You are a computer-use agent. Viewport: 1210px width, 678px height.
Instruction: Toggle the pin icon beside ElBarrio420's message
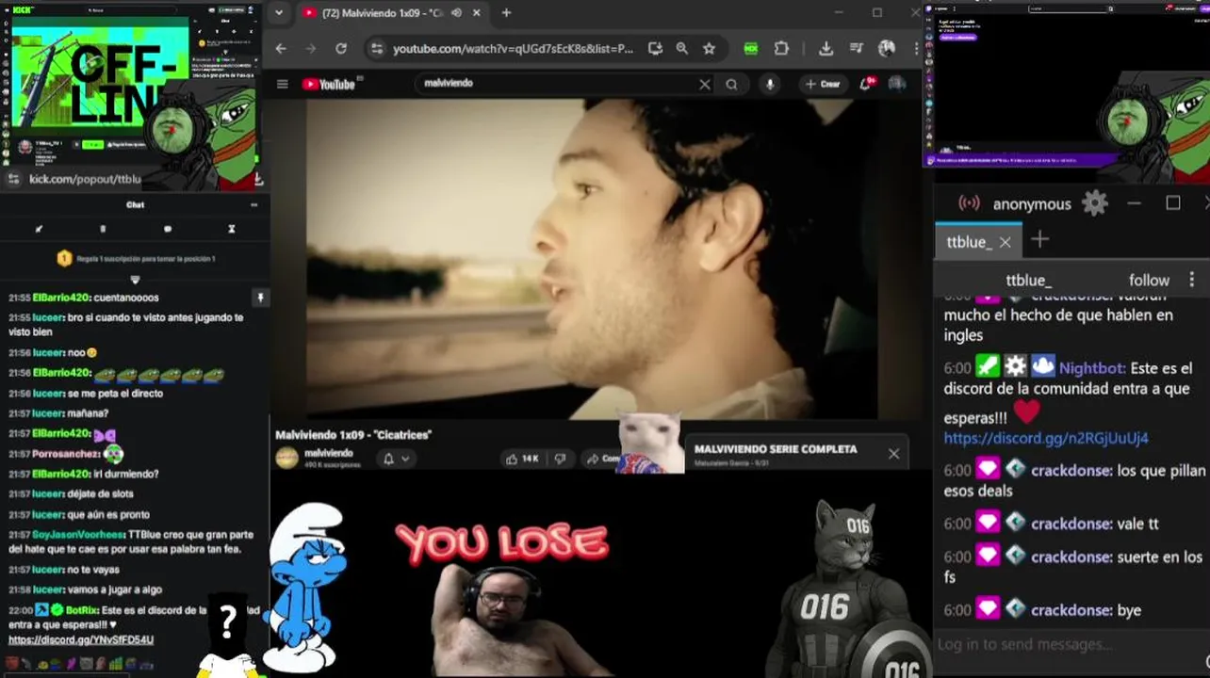point(260,298)
